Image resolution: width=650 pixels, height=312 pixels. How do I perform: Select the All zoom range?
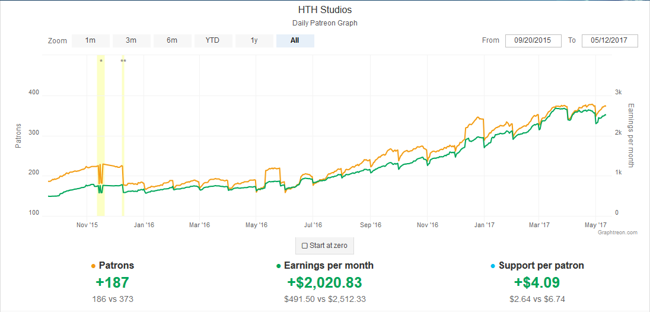[x=295, y=40]
